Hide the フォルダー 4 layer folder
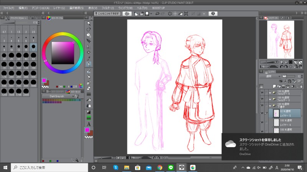307x172 pixels. point(261,93)
